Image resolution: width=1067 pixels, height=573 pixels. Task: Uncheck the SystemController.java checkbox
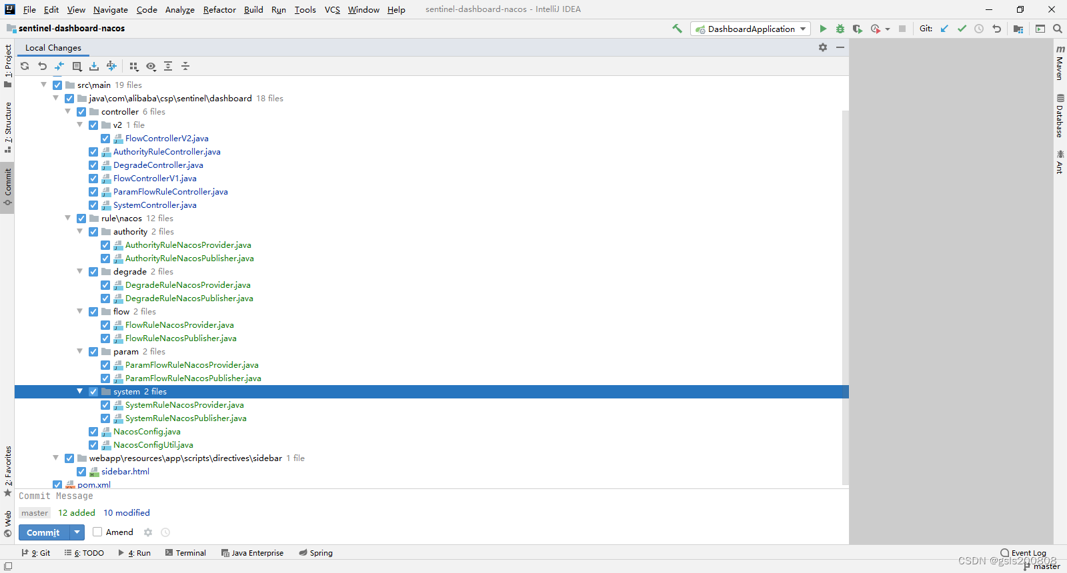click(x=93, y=205)
